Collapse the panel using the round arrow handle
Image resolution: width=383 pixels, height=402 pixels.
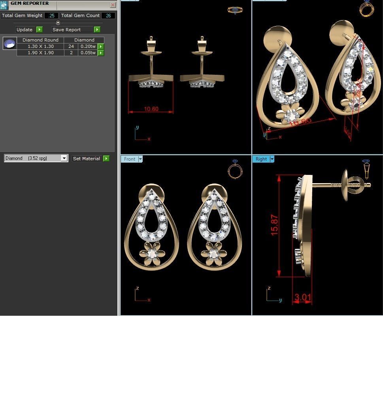(58, 23)
